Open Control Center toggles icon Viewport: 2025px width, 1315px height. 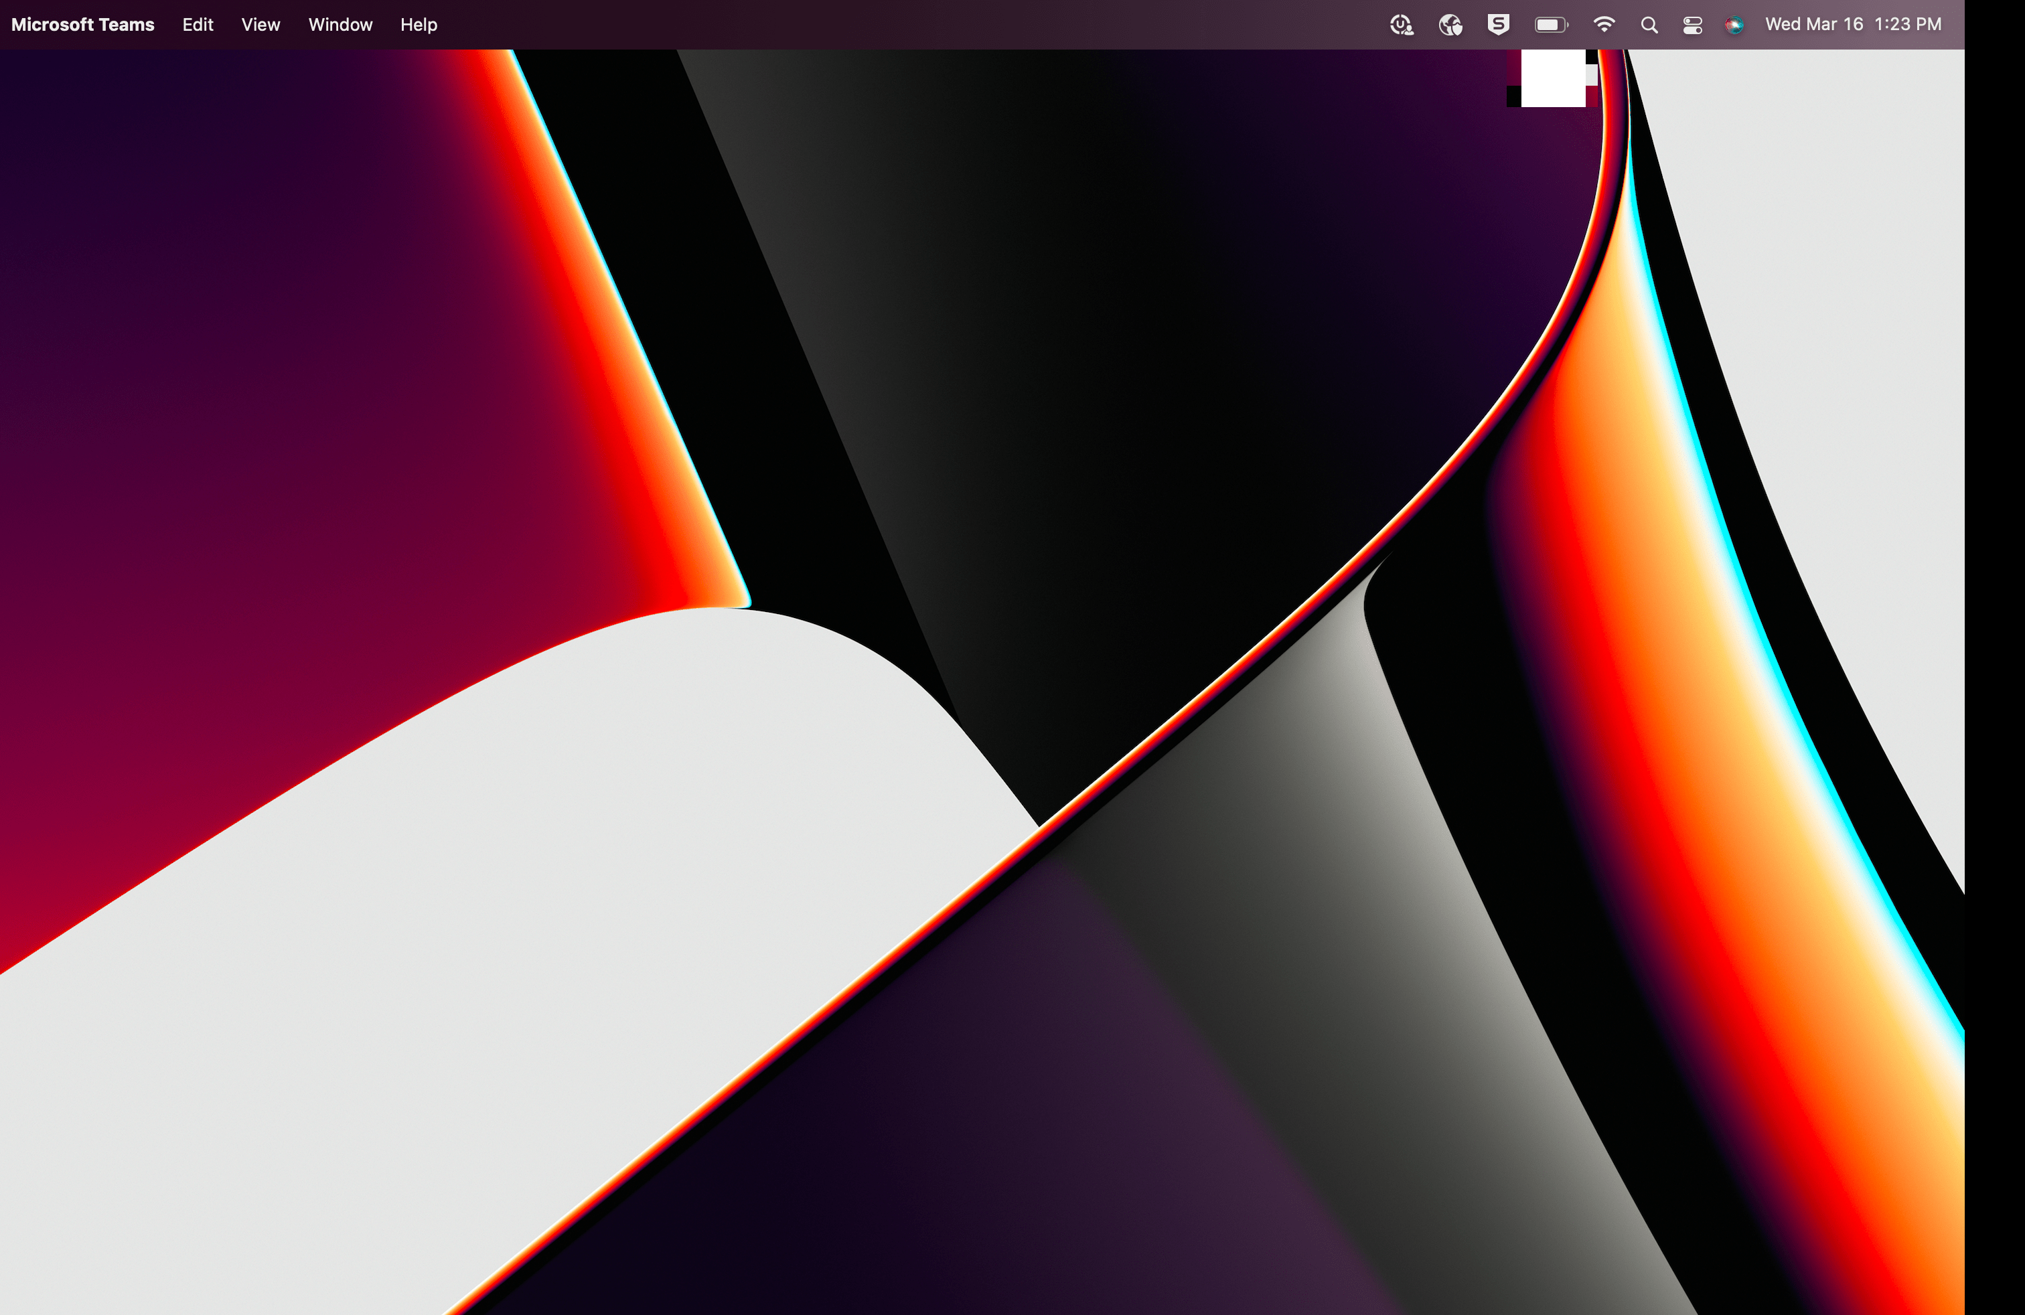pyautogui.click(x=1692, y=25)
